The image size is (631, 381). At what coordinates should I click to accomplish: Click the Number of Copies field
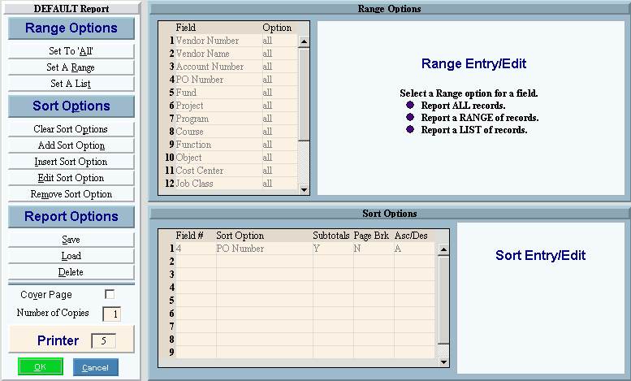pyautogui.click(x=112, y=314)
